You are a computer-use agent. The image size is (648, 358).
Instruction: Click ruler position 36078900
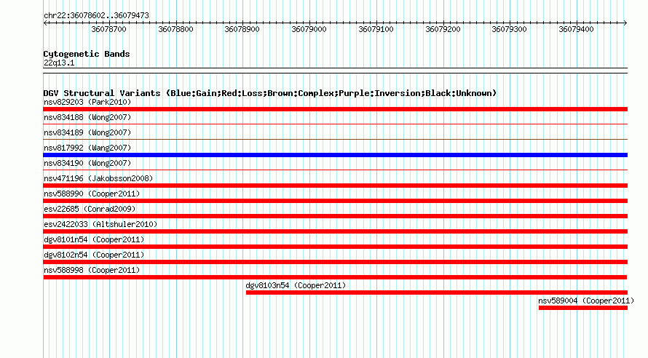point(242,29)
